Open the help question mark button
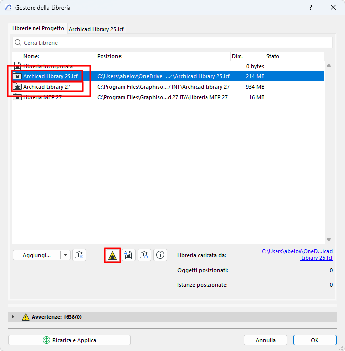This screenshot has width=345, height=351. coord(311,7)
